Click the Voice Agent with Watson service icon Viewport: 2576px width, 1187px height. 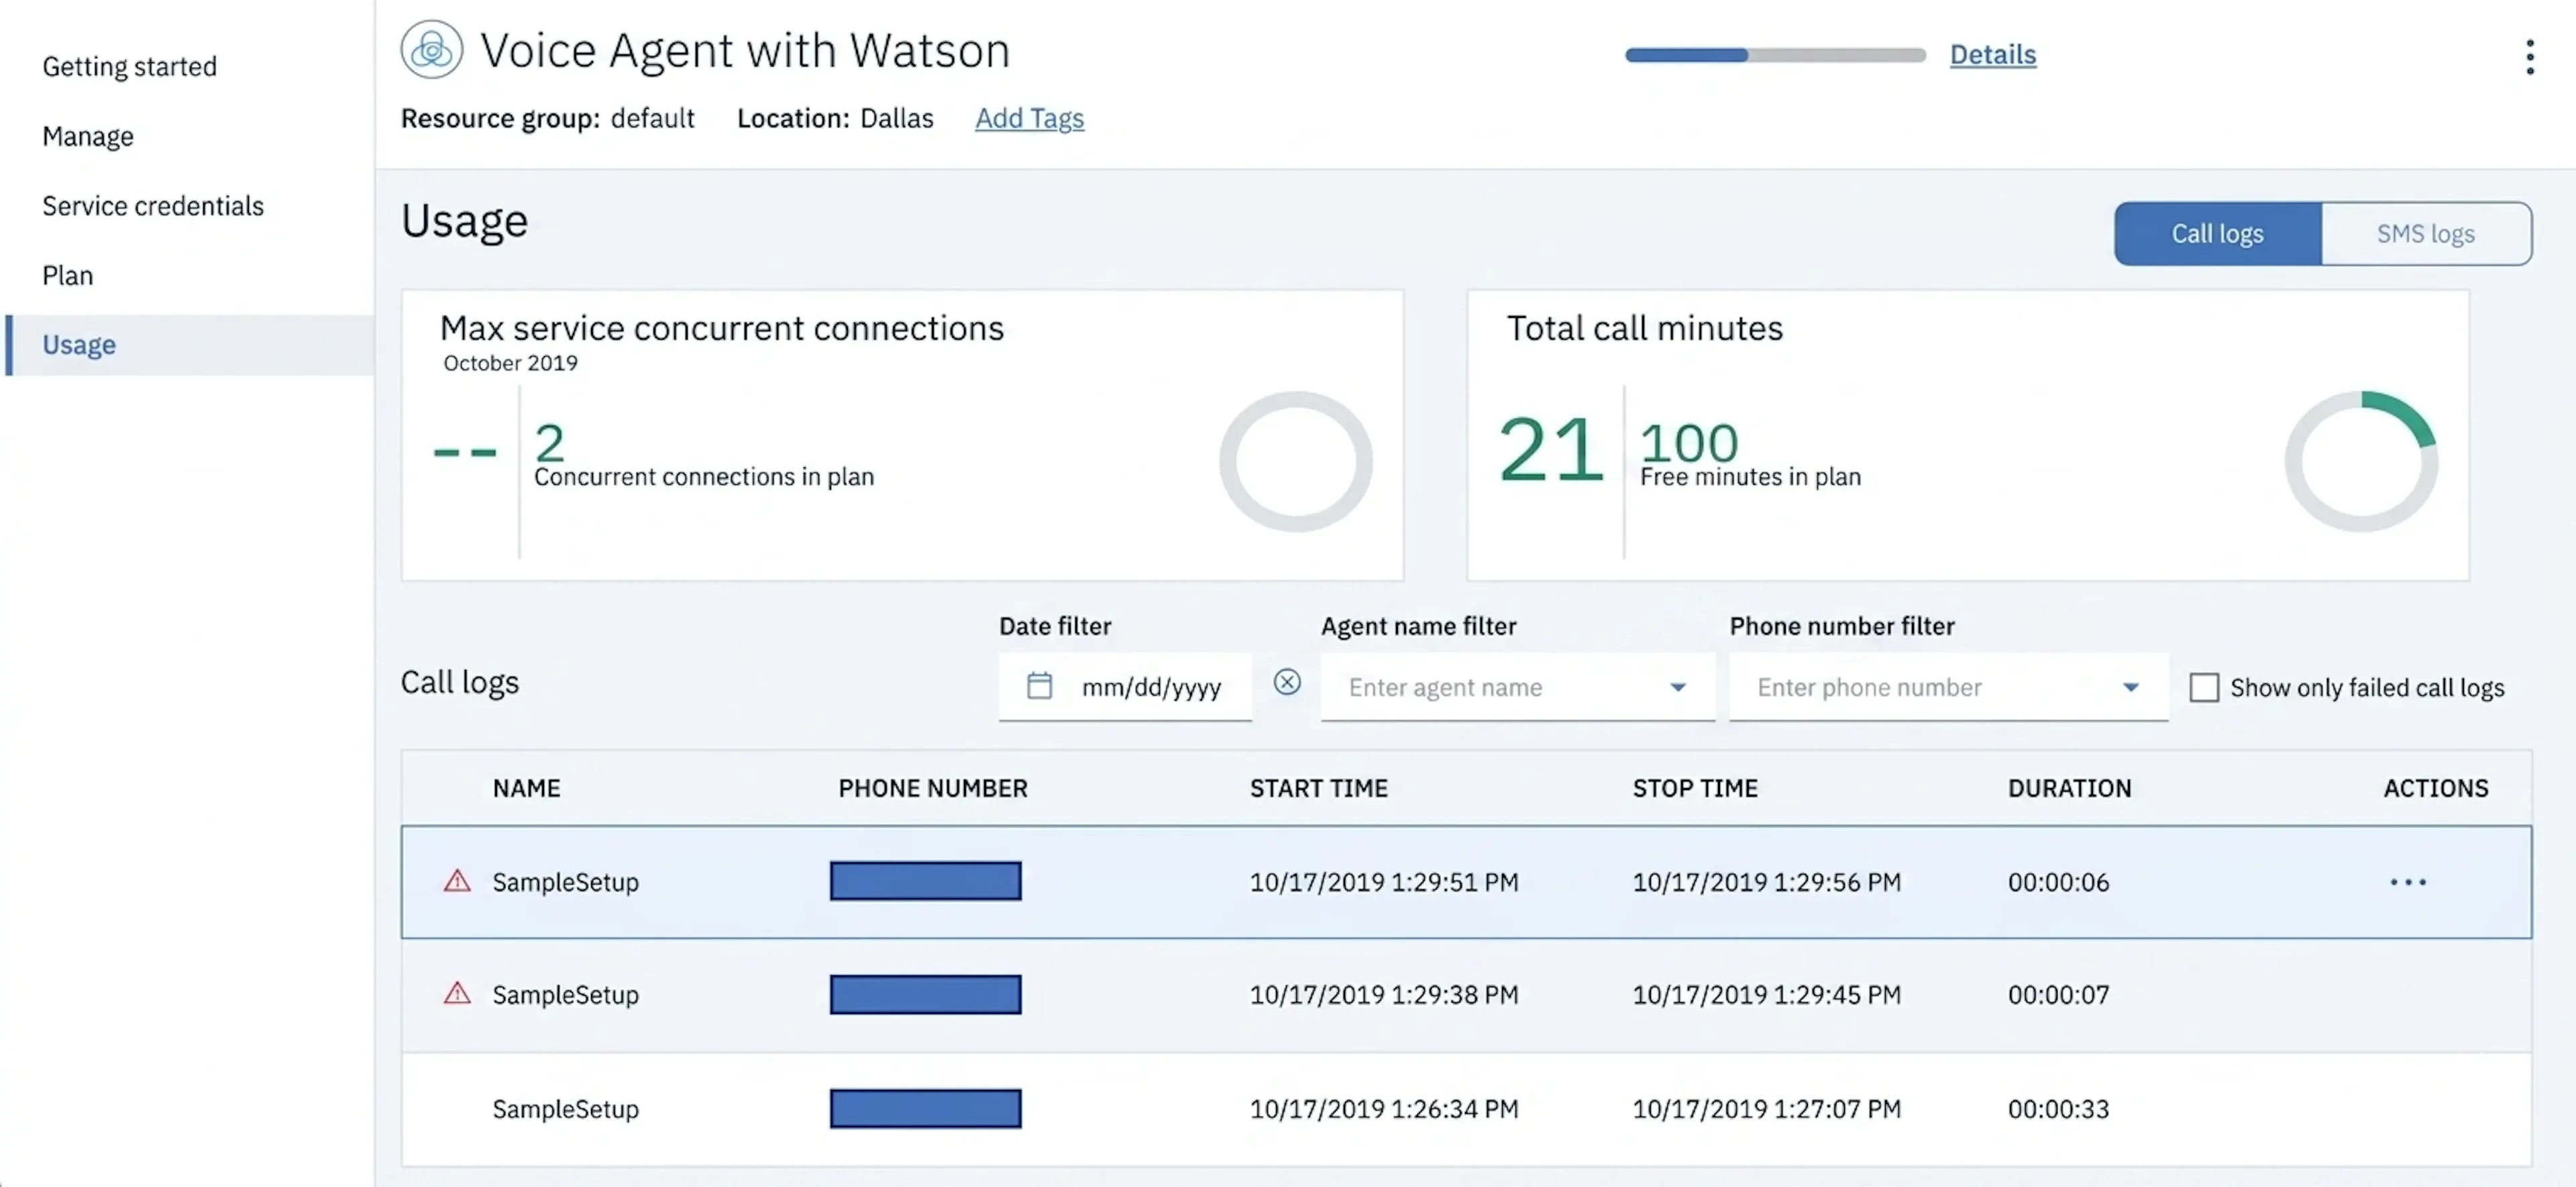pyautogui.click(x=431, y=50)
